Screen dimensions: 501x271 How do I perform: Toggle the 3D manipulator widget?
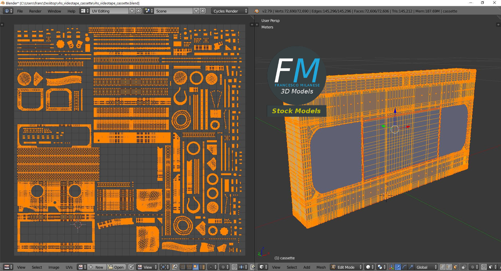(x=391, y=267)
